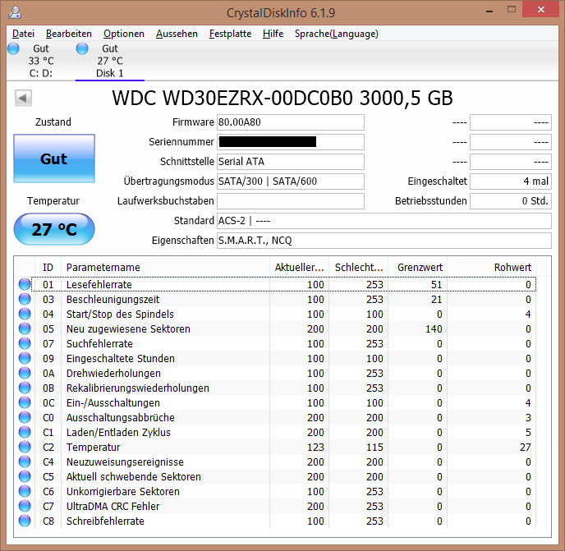Click status orb of Ein-/Ausschaltungen row
Image resolution: width=565 pixels, height=551 pixels.
pos(25,402)
